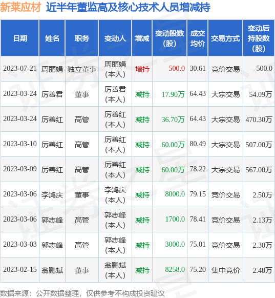Select date cell 2023-03-09

pos(20,169)
